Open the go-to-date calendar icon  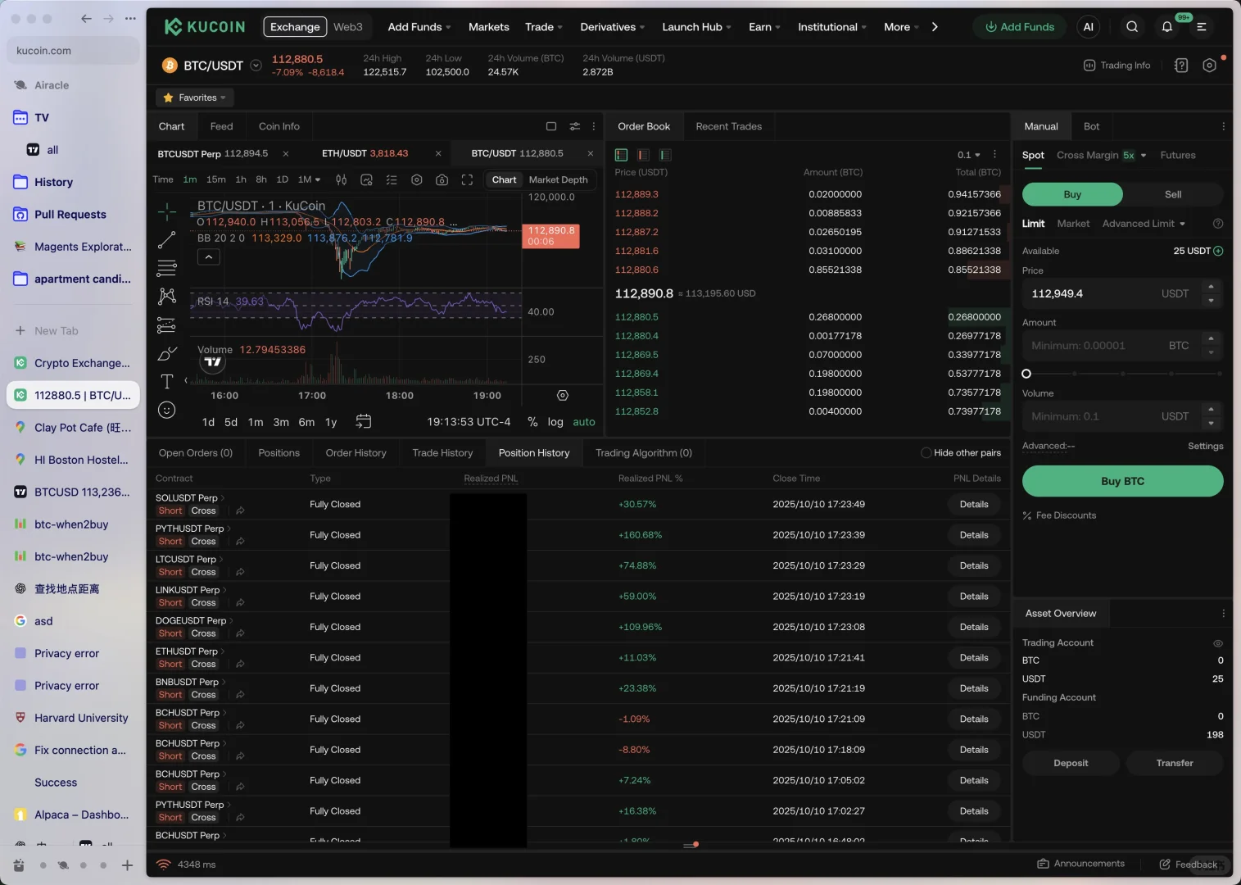[364, 421]
